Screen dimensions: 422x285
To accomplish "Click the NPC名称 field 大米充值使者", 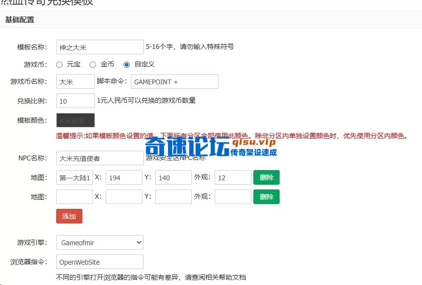I will coord(100,158).
